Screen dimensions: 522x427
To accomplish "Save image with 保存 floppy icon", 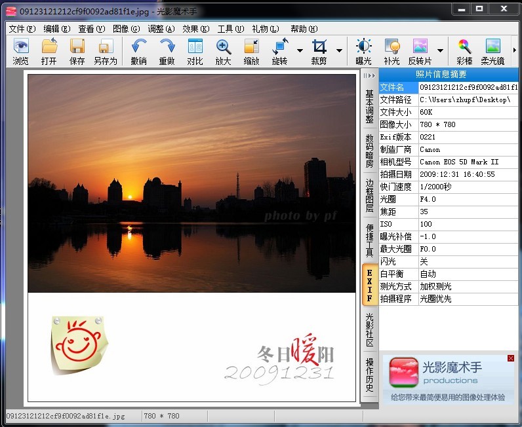I will coord(77,46).
